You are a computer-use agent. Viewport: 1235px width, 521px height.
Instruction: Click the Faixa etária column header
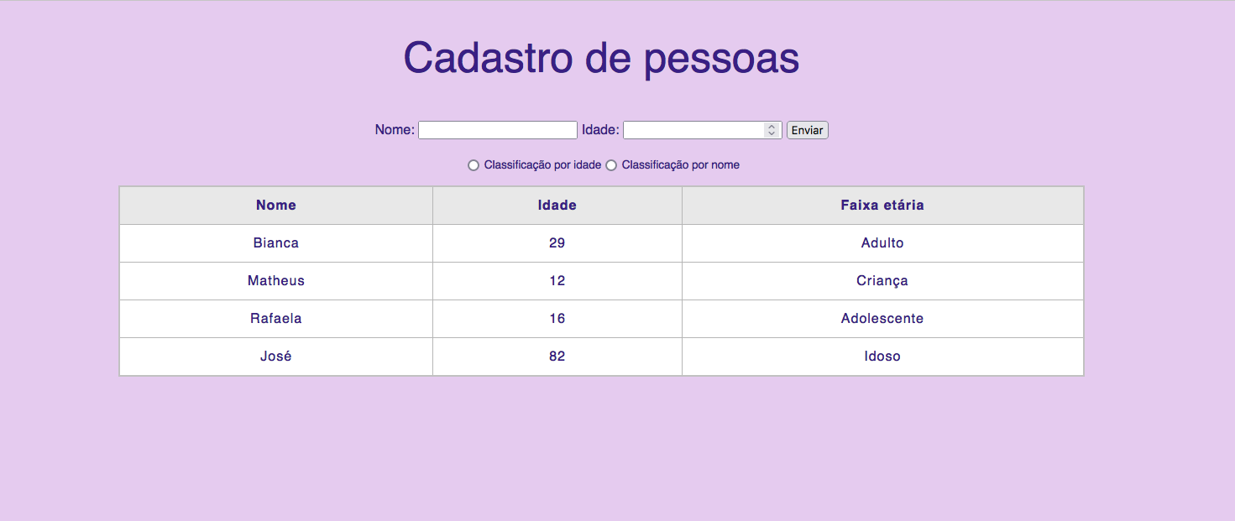[x=882, y=205]
